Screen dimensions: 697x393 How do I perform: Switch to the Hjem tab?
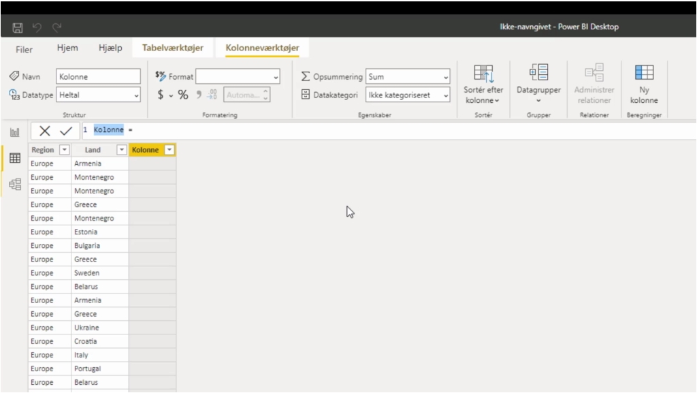[67, 48]
